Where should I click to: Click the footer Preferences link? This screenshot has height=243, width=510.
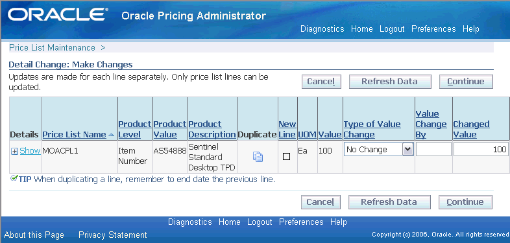(x=301, y=222)
